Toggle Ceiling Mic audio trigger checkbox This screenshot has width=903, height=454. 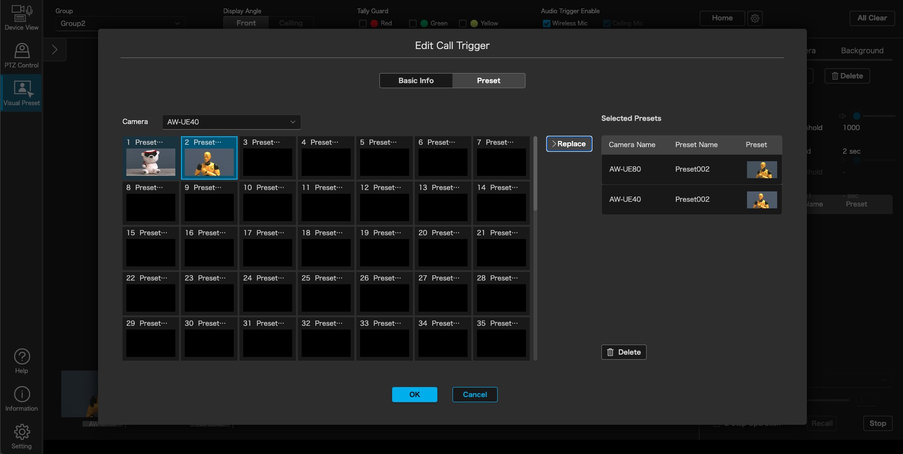607,24
